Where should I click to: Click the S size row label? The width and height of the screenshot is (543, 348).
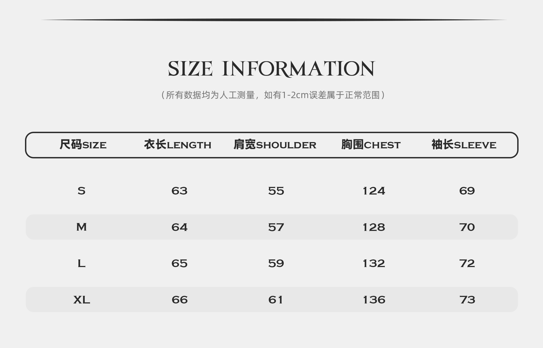coord(81,191)
